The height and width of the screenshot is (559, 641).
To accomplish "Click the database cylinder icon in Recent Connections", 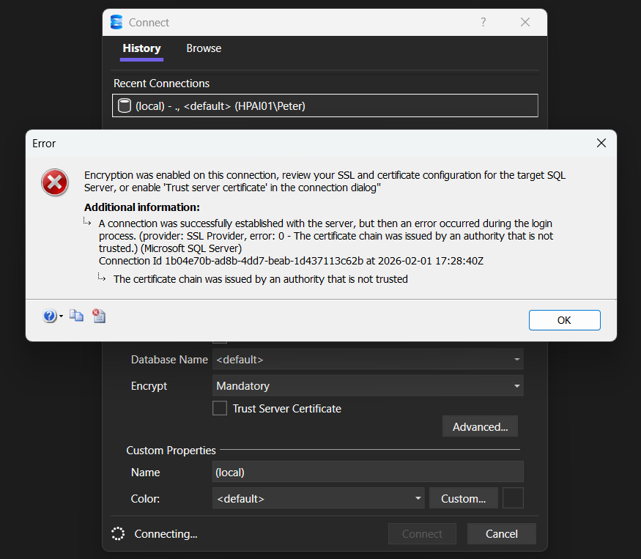I will [125, 106].
